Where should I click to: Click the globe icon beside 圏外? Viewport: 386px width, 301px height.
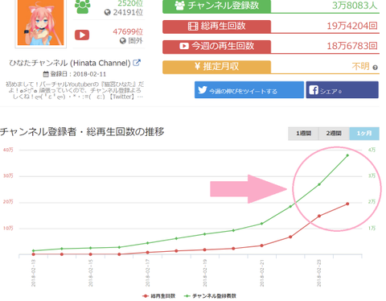tap(123, 41)
